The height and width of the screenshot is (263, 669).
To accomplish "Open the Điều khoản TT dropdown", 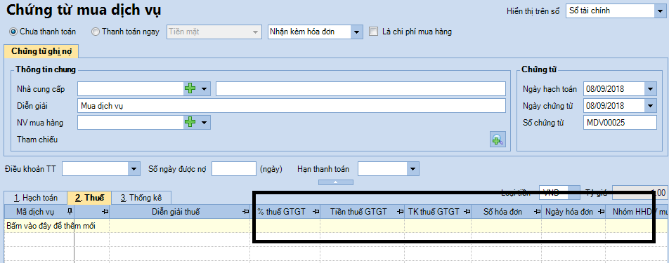I will 134,169.
